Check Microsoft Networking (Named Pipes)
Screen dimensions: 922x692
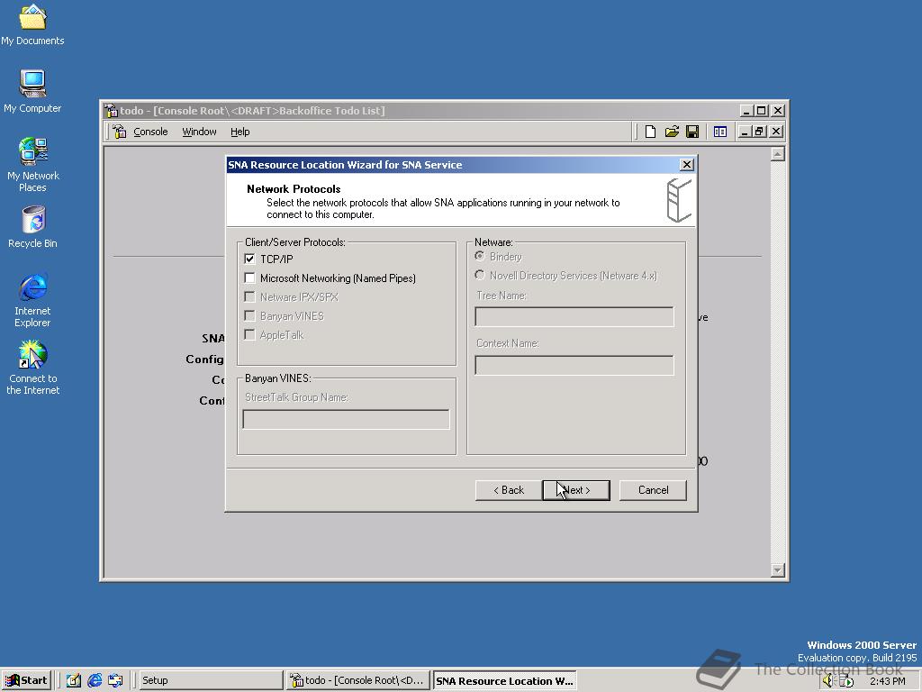click(250, 278)
